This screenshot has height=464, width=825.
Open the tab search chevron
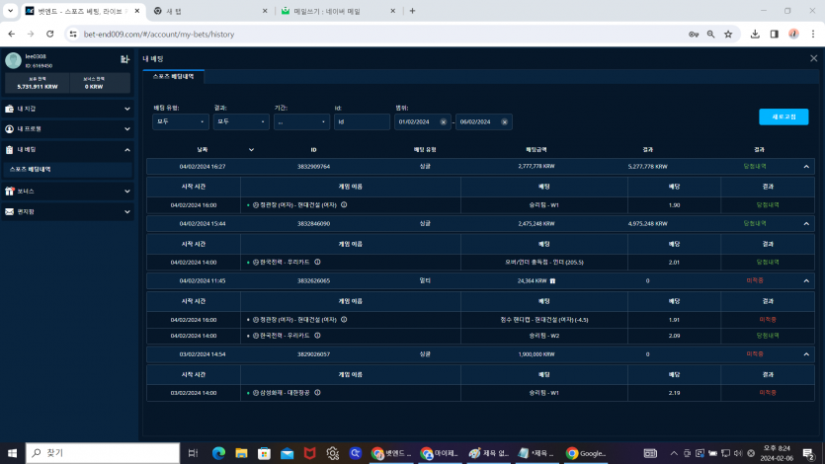click(10, 11)
